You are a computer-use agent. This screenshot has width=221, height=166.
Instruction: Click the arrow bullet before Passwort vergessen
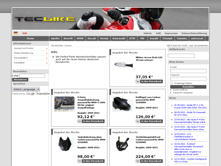tap(171, 93)
